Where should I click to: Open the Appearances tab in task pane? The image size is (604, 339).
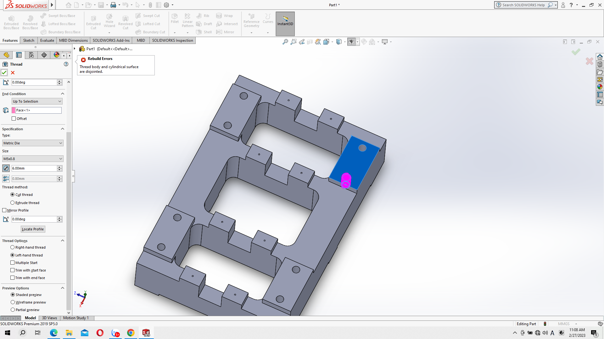(600, 87)
